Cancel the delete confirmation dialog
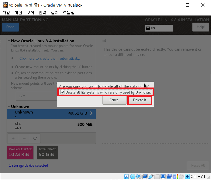Image resolution: width=211 pixels, height=180 pixels. [x=114, y=100]
